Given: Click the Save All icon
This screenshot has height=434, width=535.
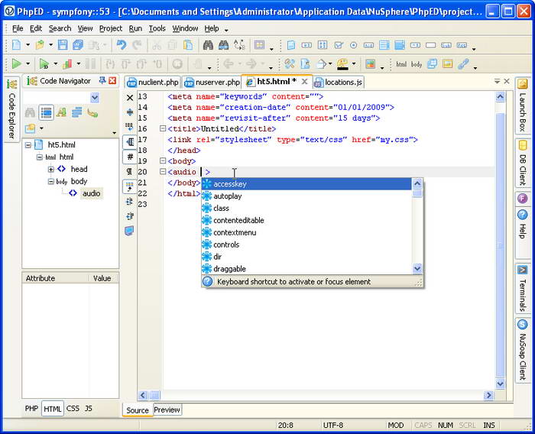Looking at the screenshot, I should (x=78, y=45).
